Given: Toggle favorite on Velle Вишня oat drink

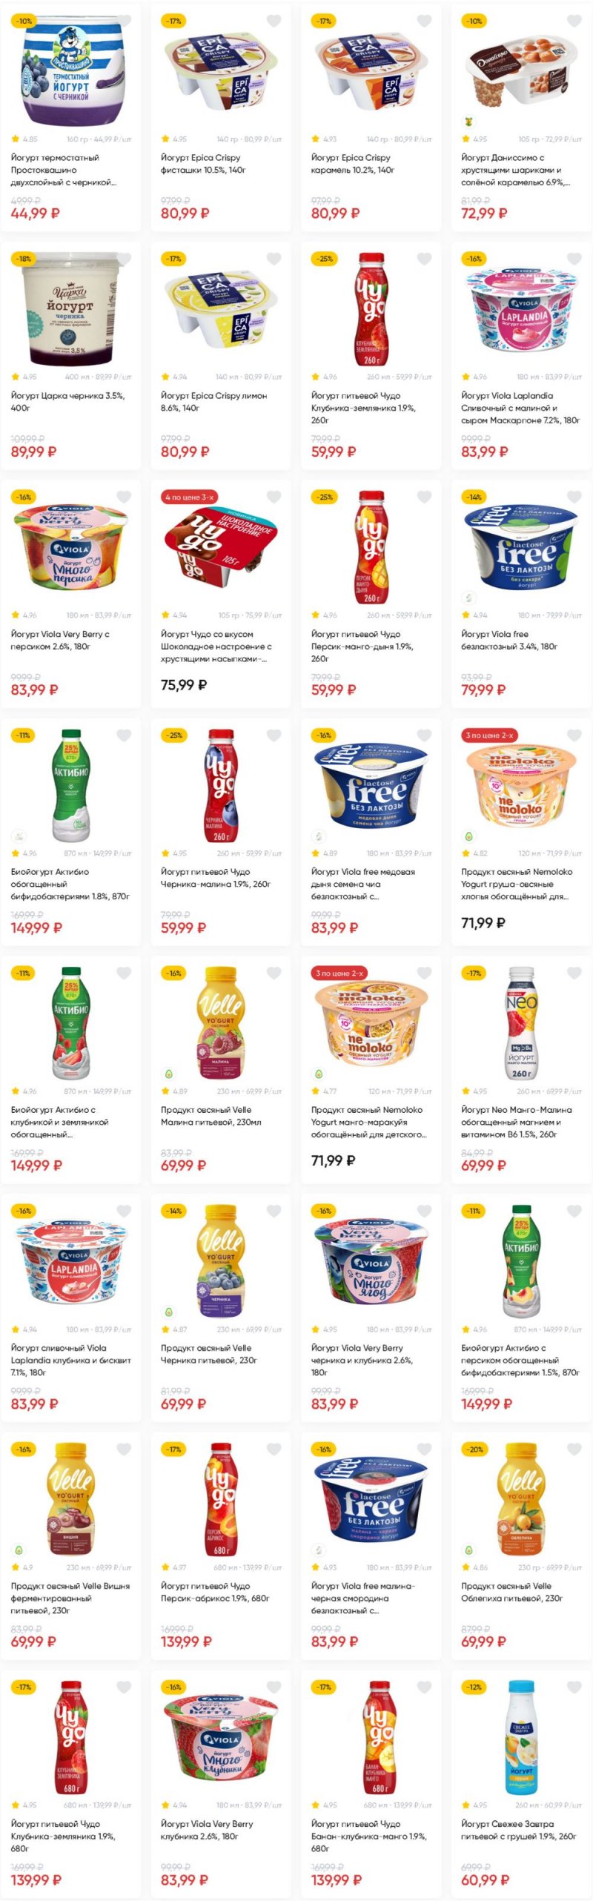Looking at the screenshot, I should [x=124, y=1449].
